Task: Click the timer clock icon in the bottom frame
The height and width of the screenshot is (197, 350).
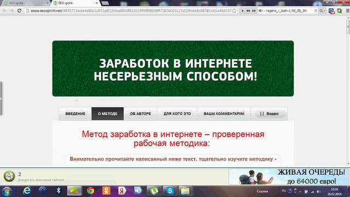Action: point(9,176)
